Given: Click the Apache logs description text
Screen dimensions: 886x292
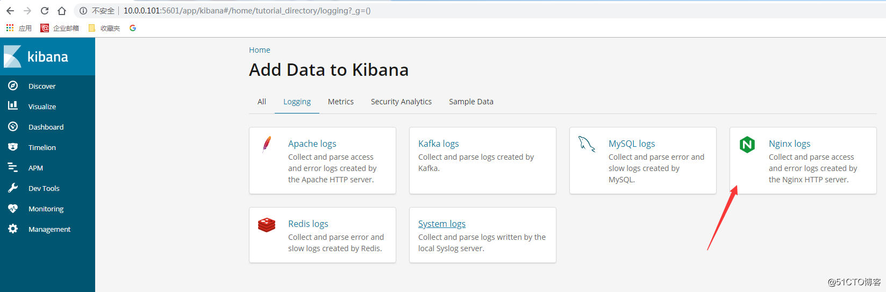Looking at the screenshot, I should pyautogui.click(x=332, y=168).
